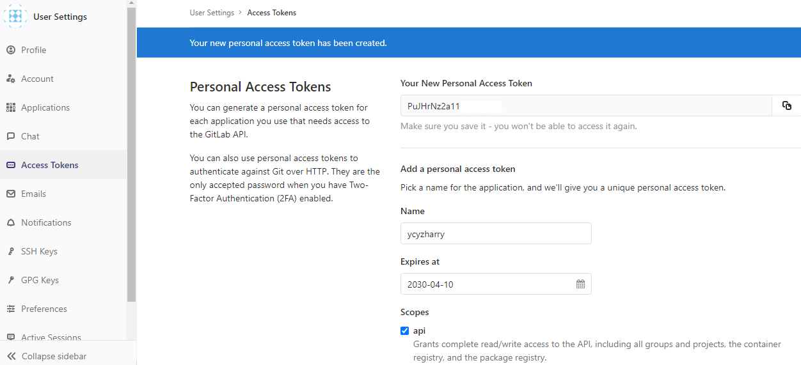Open the GPG Keys menu item

(40, 280)
